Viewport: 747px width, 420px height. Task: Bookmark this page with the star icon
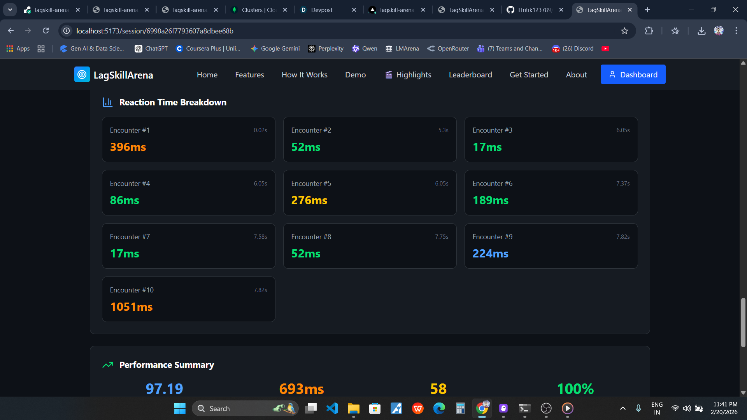coord(624,31)
